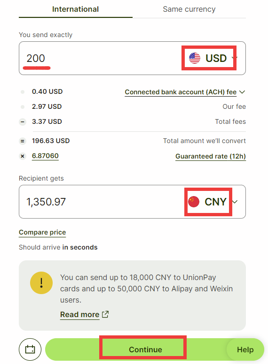Click the 6.87060 exchange rate link

point(45,156)
